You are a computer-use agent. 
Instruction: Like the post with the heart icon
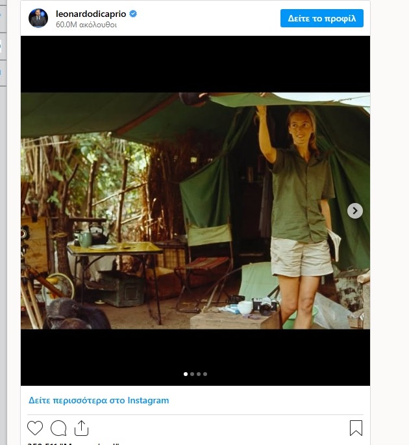coord(35,428)
